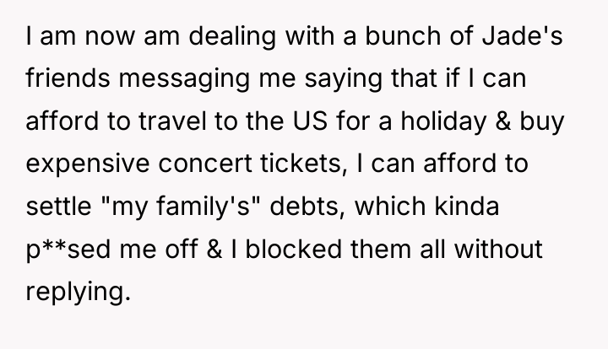This screenshot has width=608, height=349.
Task: Click the word "expensive" in fourth line
Action: point(88,164)
